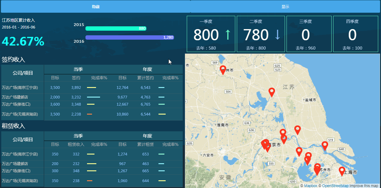Screen dimensions: 381x188
Task: Select the map marker above the 江苏 label
Action: (272, 92)
